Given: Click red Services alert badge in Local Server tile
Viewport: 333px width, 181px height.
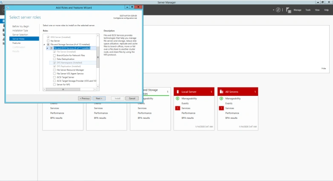Looking at the screenshot, I should [x=177, y=108].
